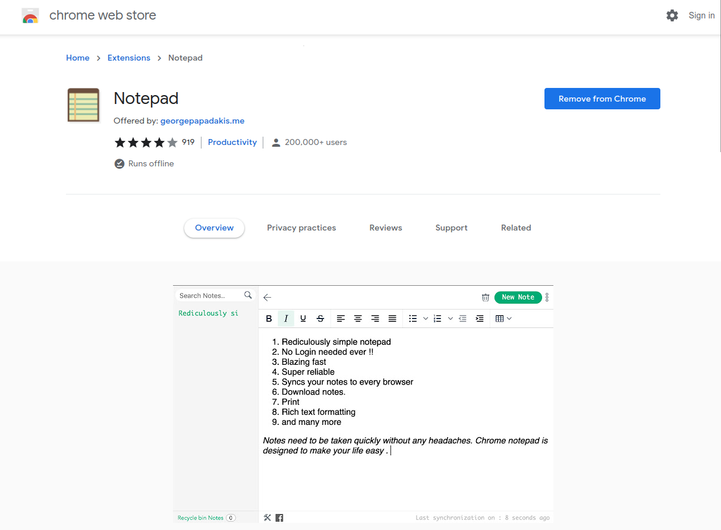Toggle Italic formatting

tap(286, 318)
